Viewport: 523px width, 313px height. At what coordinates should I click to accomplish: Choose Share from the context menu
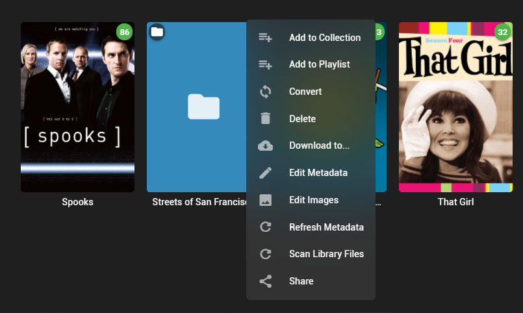(x=311, y=281)
